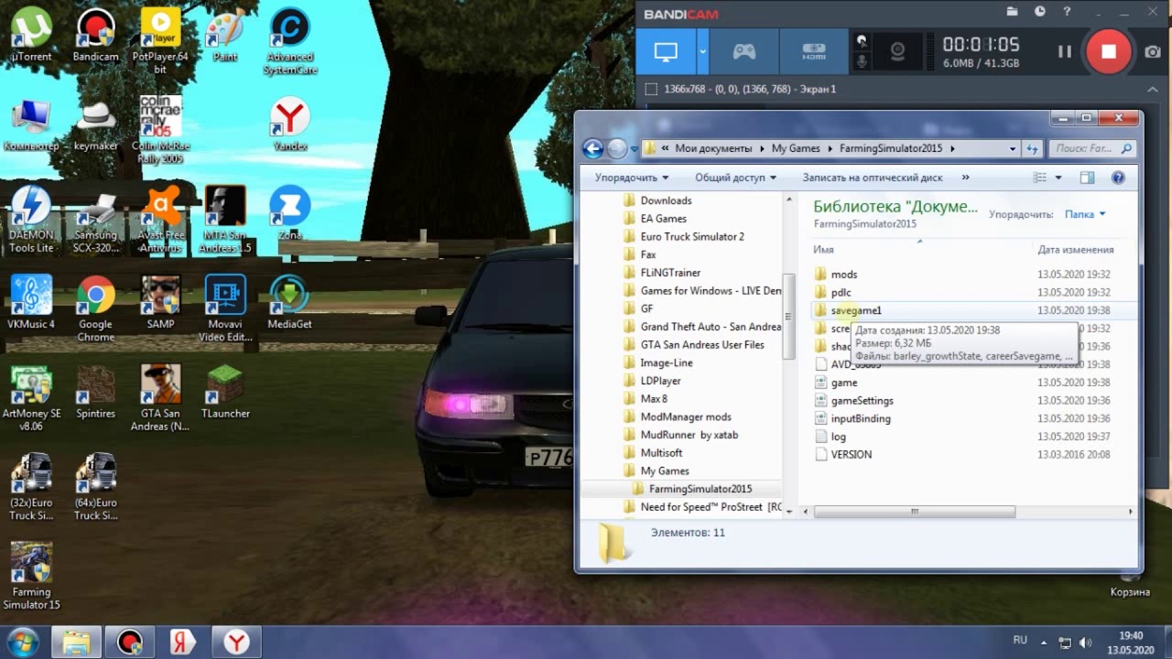Open the SAMP desktop icon
The width and height of the screenshot is (1172, 659).
159,303
